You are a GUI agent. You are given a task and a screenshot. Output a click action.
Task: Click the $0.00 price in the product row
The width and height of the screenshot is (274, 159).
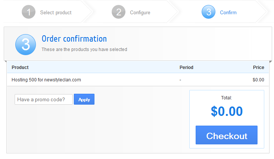pyautogui.click(x=258, y=80)
